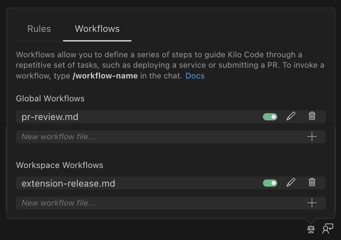Delete the pr-review.md workflow
Image resolution: width=341 pixels, height=240 pixels.
312,116
